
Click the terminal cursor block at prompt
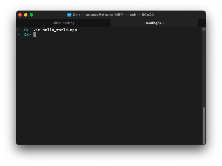point(35,35)
